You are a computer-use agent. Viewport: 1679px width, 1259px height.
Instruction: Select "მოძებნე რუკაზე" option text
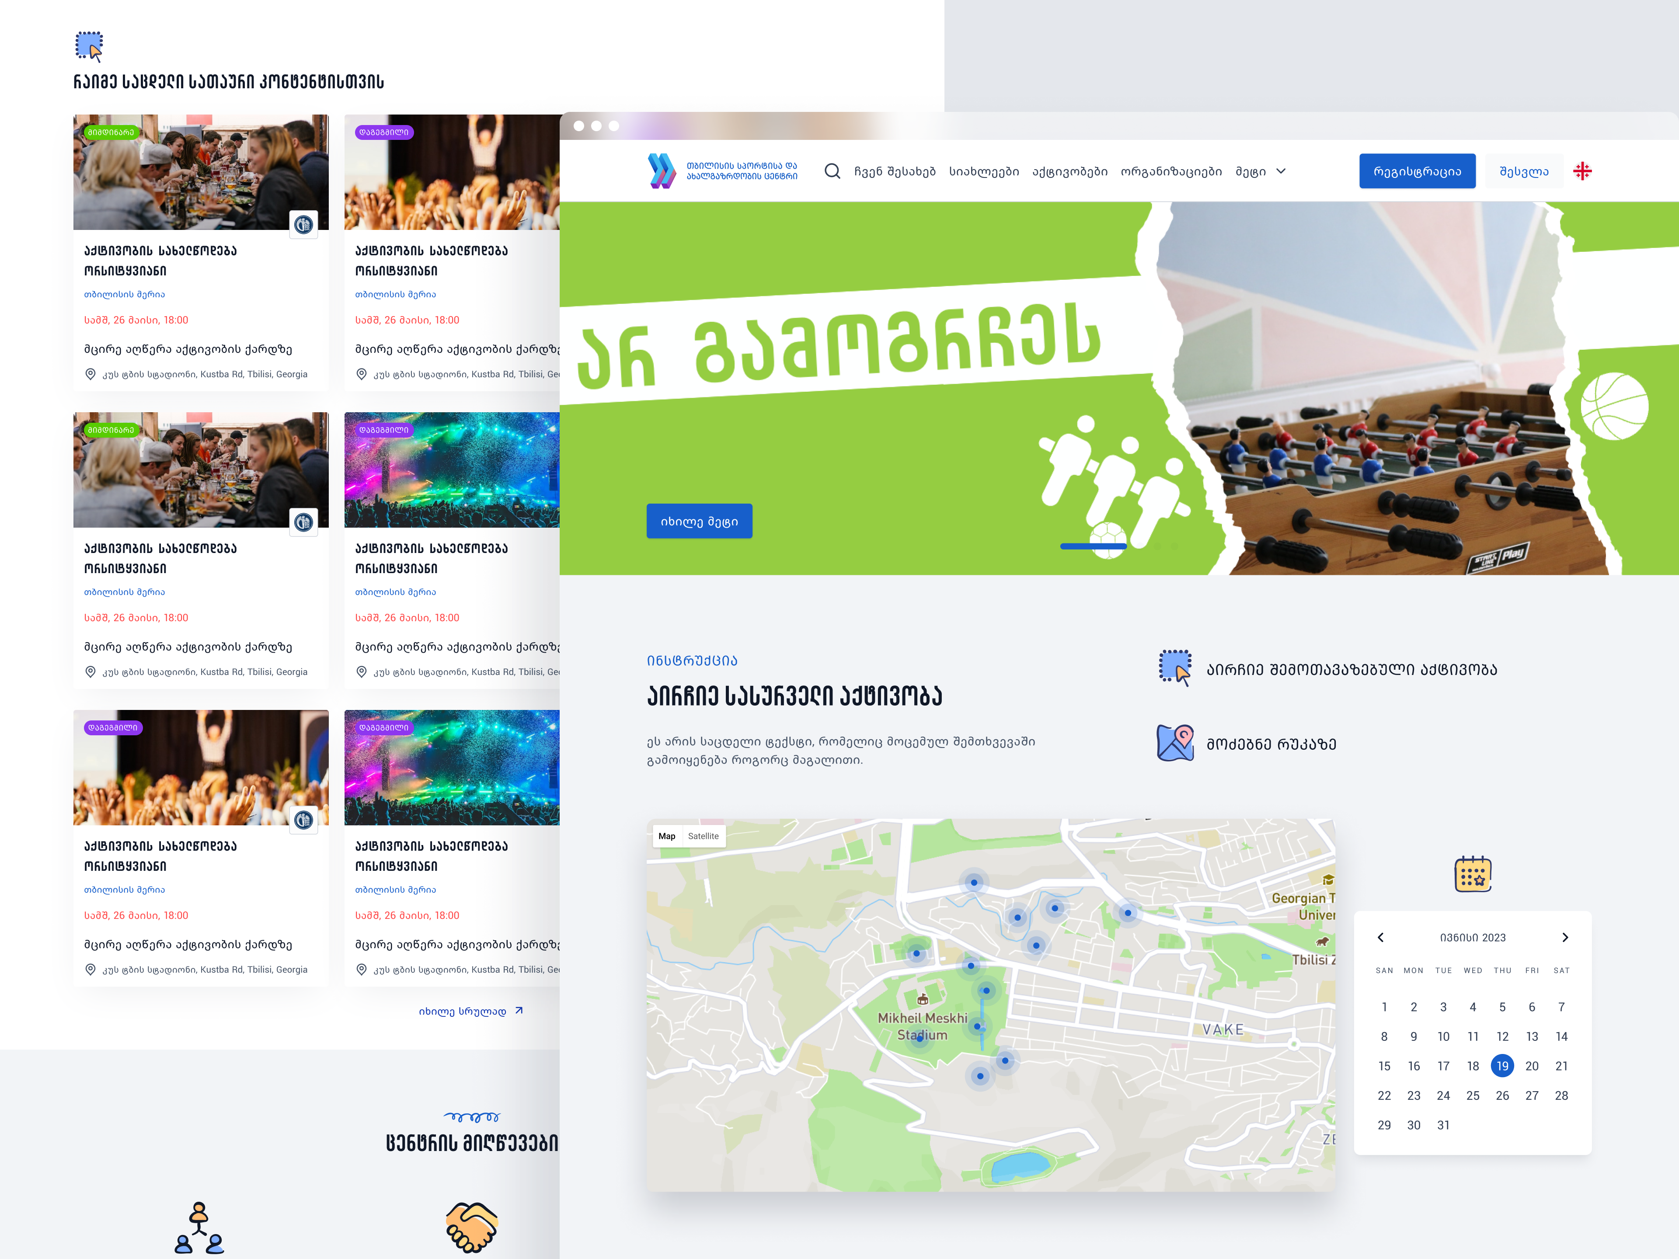pos(1271,744)
